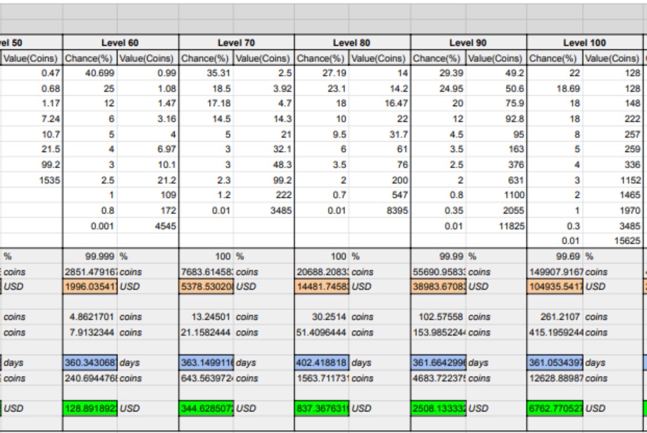The image size is (647, 433).
Task: Select the Level 70 header cell
Action: click(x=237, y=43)
